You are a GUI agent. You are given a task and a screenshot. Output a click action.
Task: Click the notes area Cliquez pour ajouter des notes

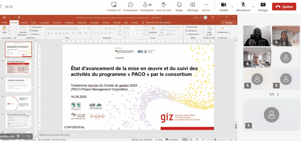[54, 135]
